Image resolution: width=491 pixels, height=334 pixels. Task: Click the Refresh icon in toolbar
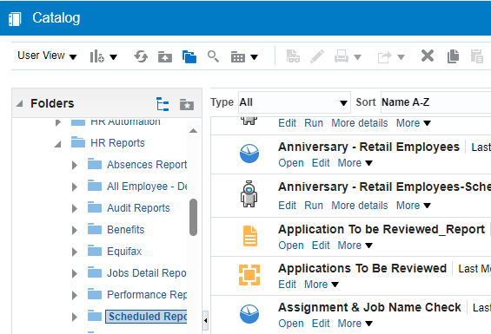(141, 56)
